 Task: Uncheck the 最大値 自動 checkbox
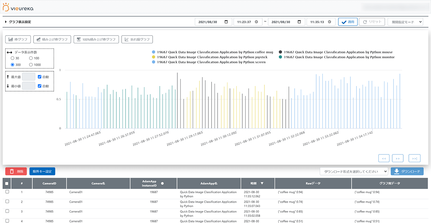(39, 77)
